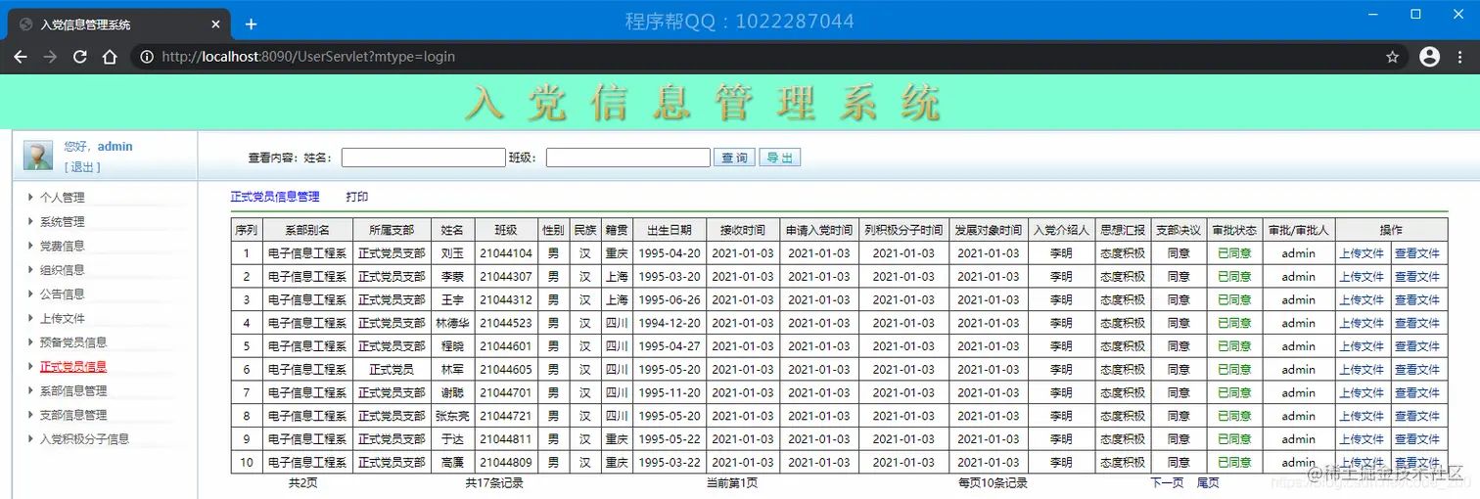Viewport: 1480px width, 499px height.
Task: Expand 个人管理 sidebar menu
Action: point(62,198)
